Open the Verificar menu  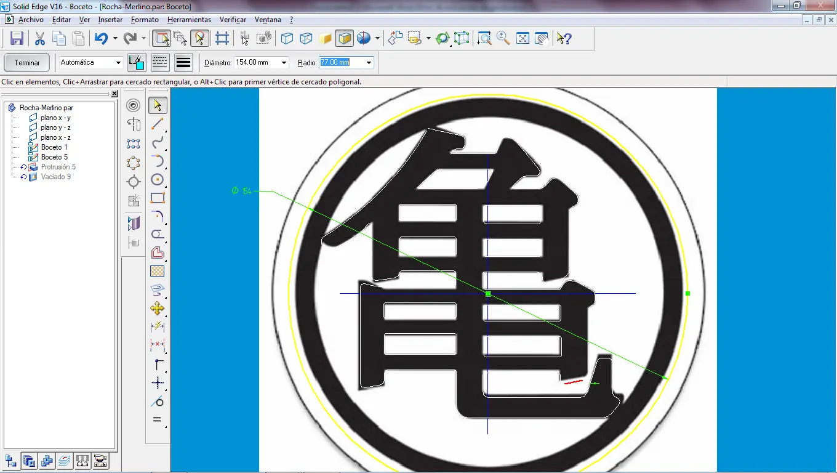pyautogui.click(x=233, y=19)
